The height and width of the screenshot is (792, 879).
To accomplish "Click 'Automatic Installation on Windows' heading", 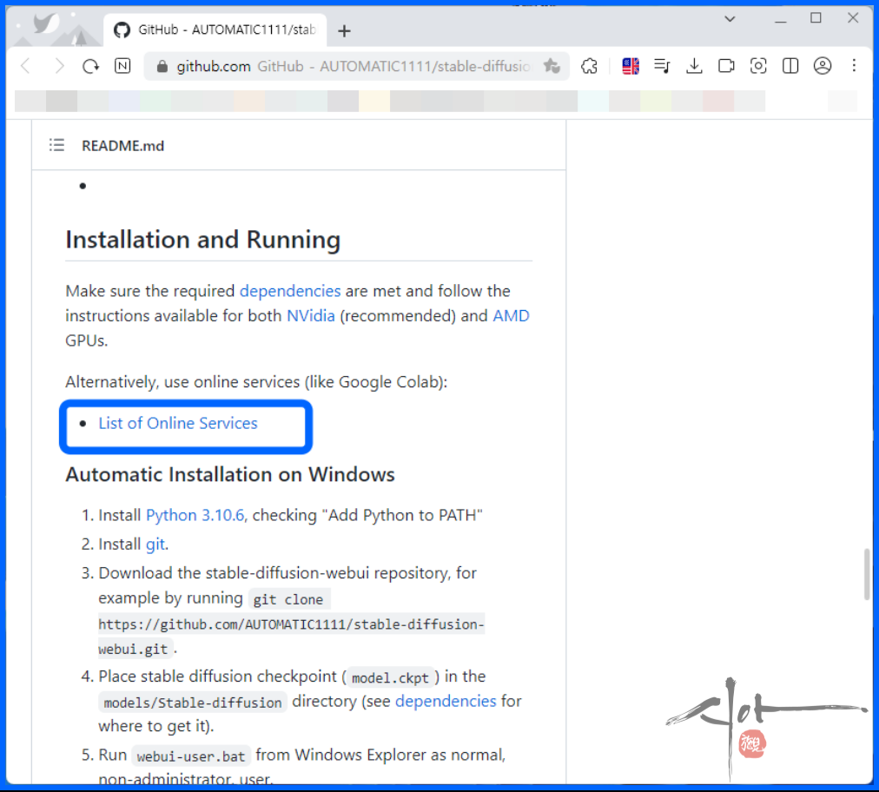I will pos(230,475).
